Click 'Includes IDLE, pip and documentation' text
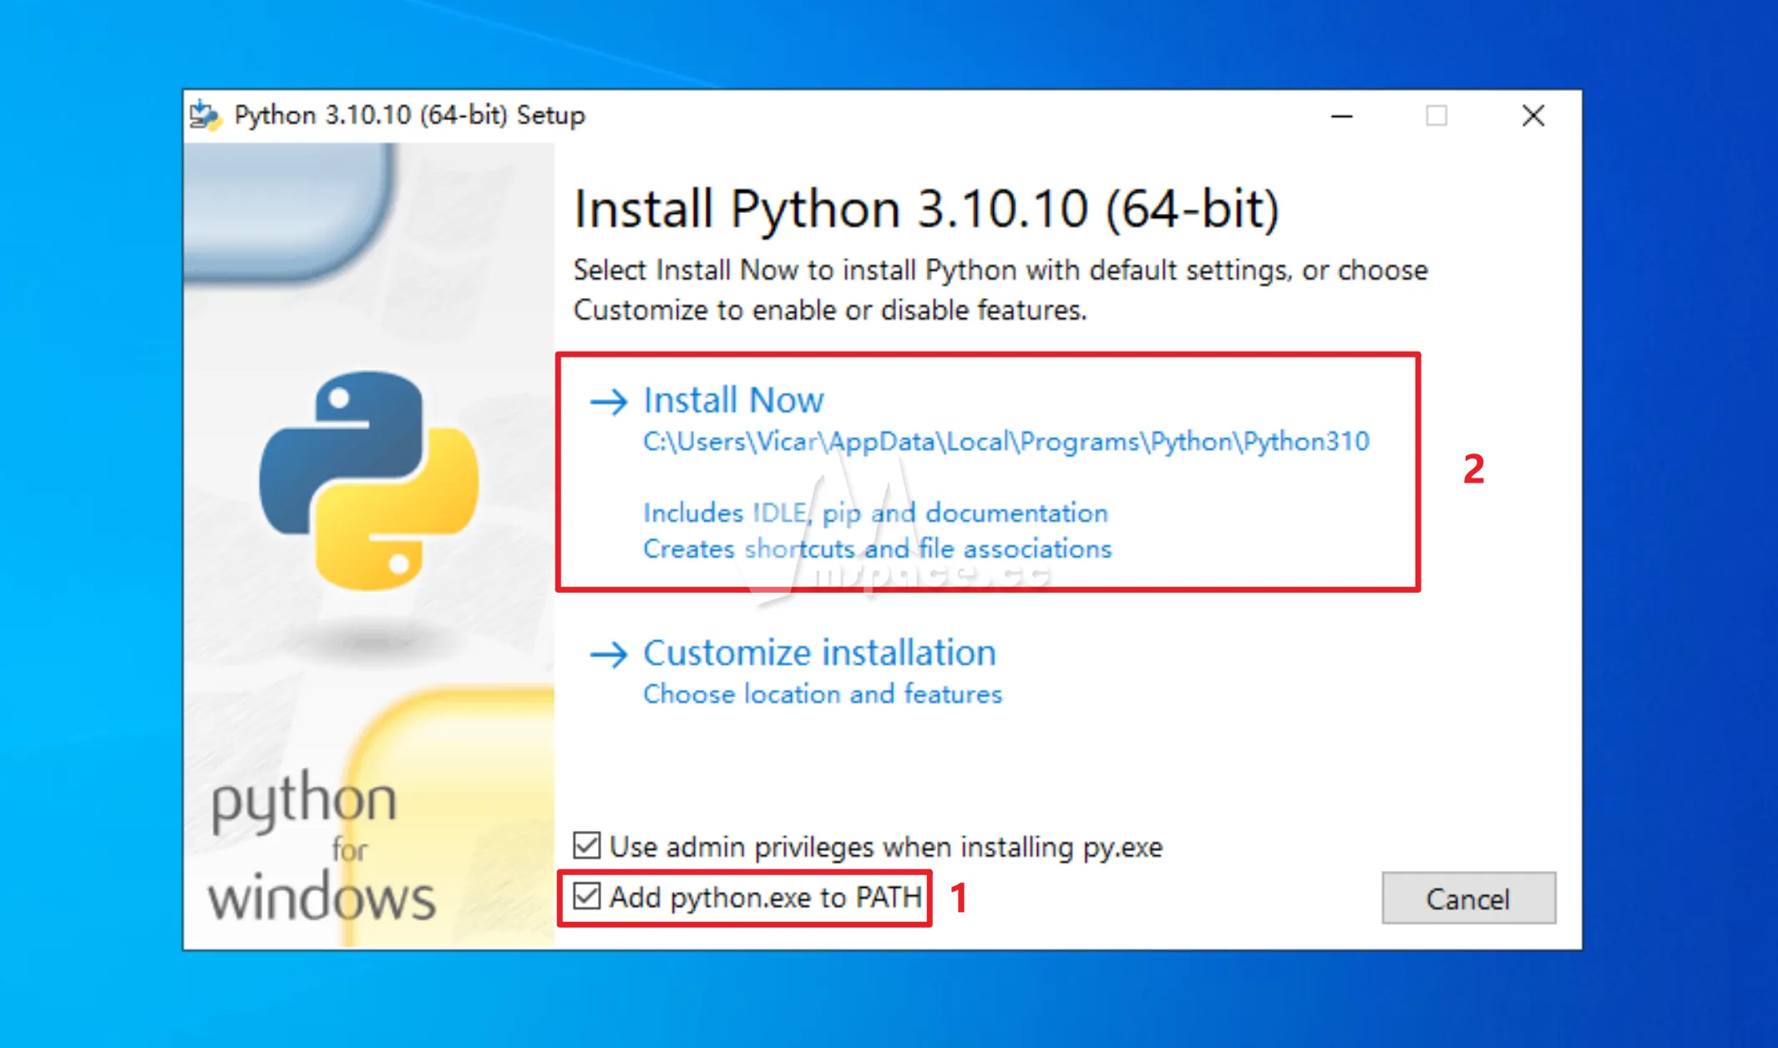This screenshot has height=1048, width=1778. [x=875, y=513]
